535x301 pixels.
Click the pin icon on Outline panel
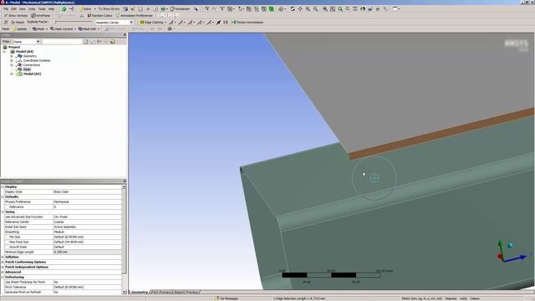pos(125,35)
